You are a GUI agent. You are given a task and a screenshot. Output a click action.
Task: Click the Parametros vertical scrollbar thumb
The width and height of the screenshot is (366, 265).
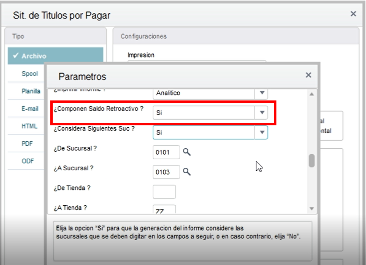(x=311, y=161)
